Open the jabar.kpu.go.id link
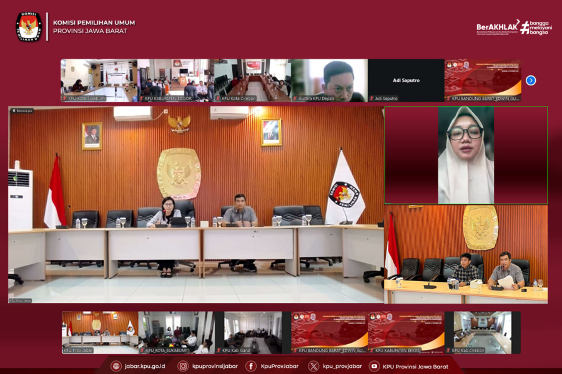 click(144, 367)
